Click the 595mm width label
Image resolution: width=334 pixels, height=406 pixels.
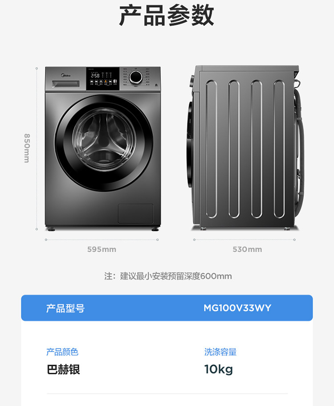[102, 249]
